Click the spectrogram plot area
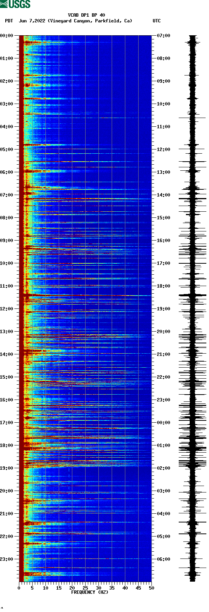 tap(85, 308)
